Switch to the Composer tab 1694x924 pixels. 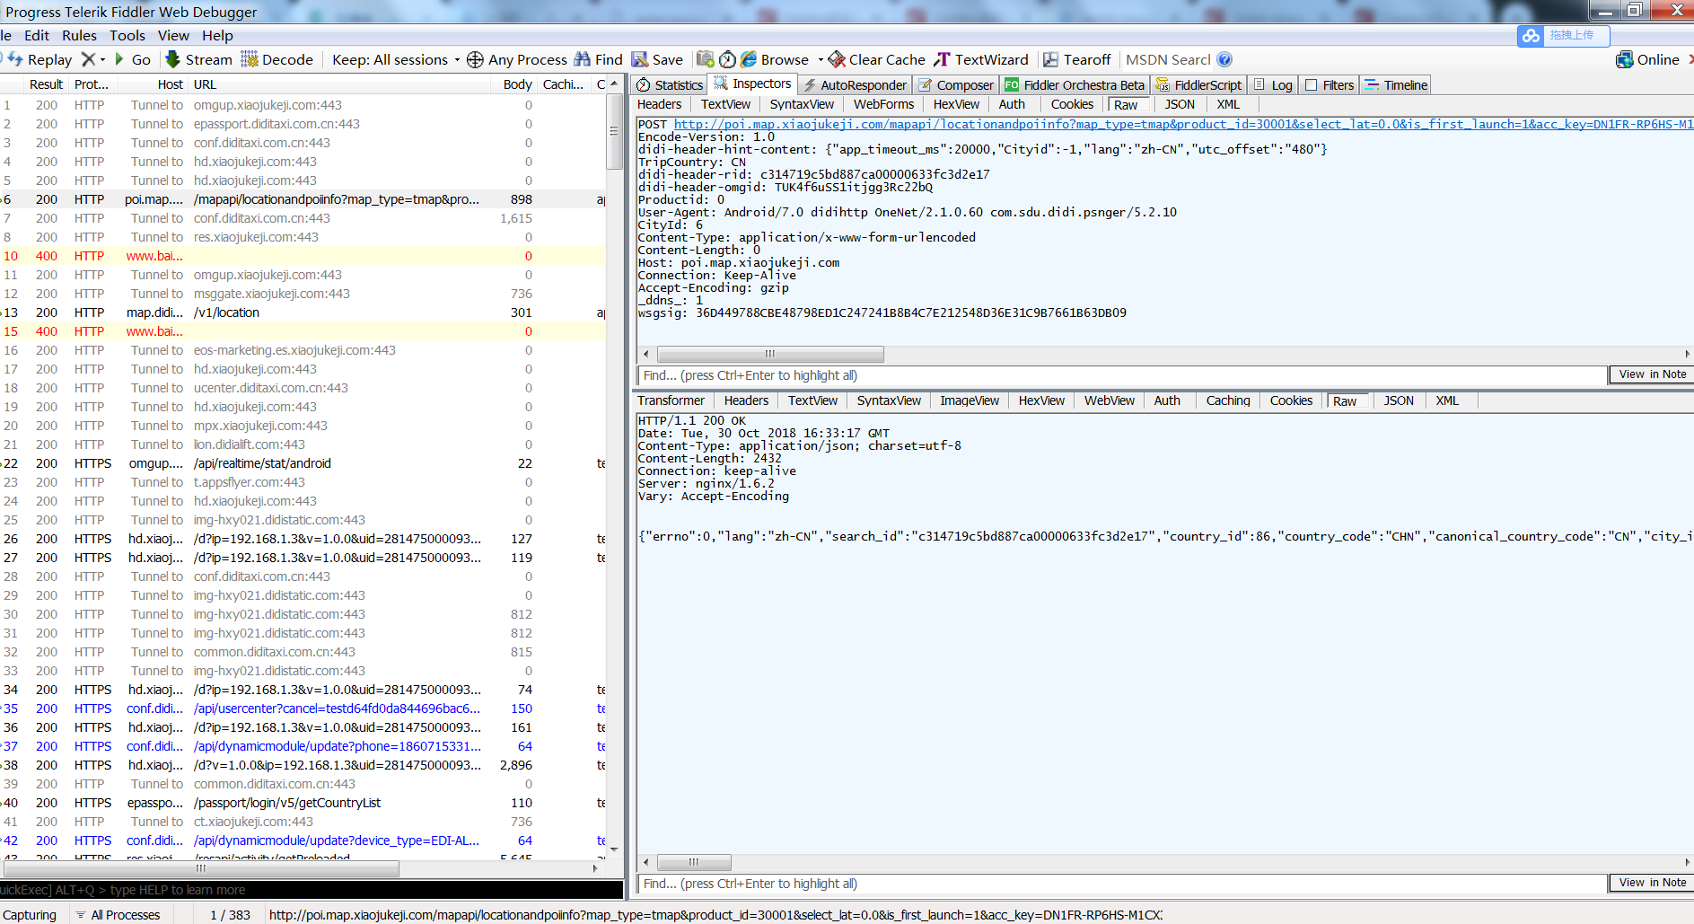pos(955,84)
